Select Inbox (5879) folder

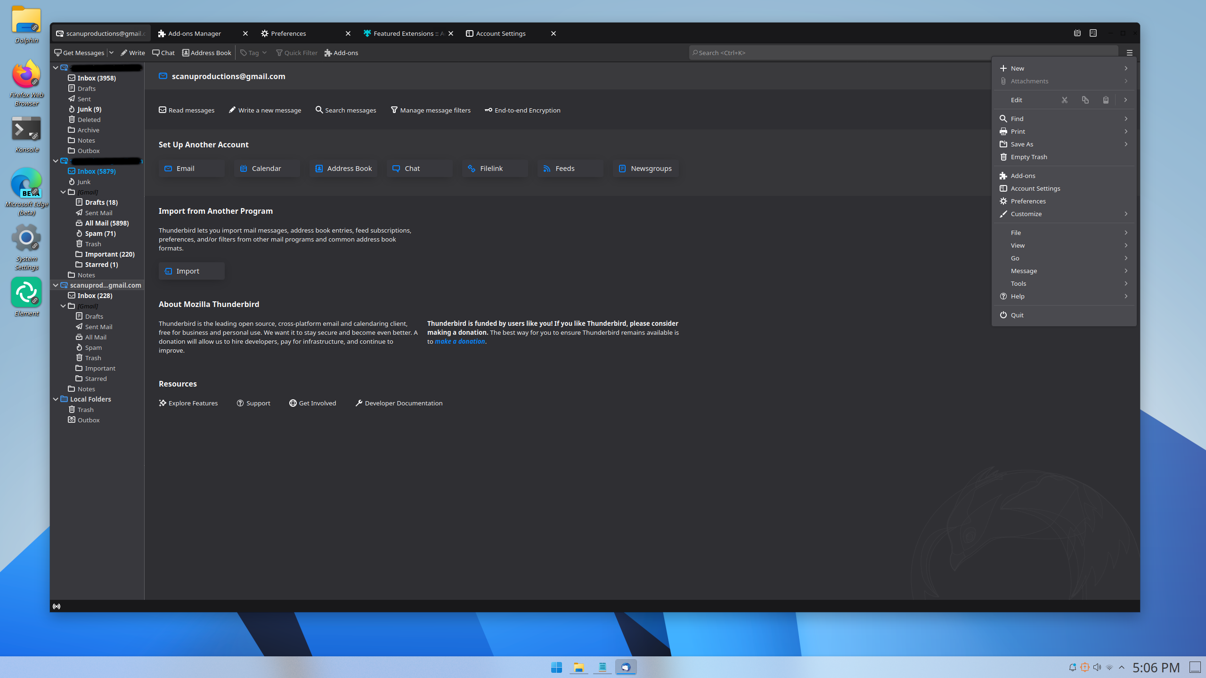pyautogui.click(x=96, y=170)
